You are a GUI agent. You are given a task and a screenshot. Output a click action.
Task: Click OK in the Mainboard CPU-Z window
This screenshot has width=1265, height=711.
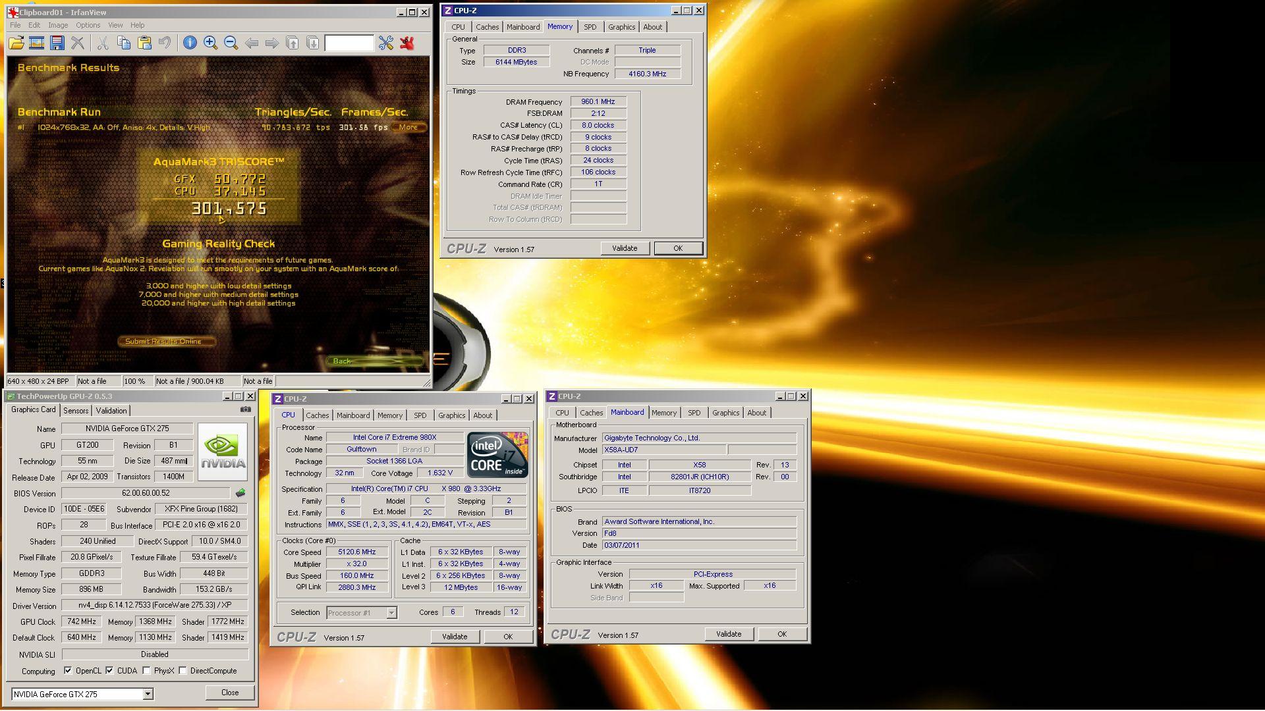[x=782, y=634]
